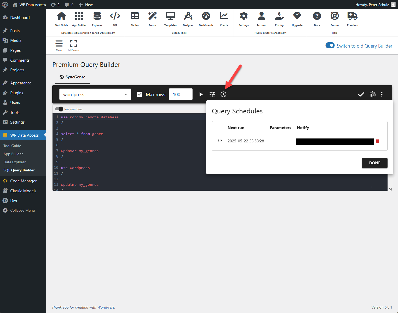Delete the scheduled query with trash icon

pos(377,141)
